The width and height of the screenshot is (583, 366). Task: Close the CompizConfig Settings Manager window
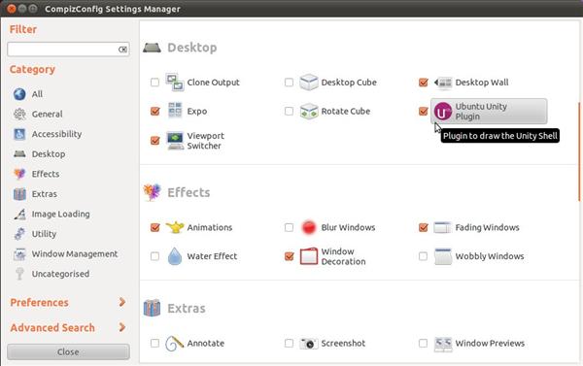[x=11, y=9]
